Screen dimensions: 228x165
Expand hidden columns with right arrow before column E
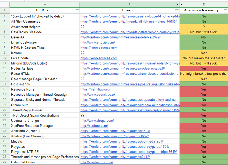[181, 4]
